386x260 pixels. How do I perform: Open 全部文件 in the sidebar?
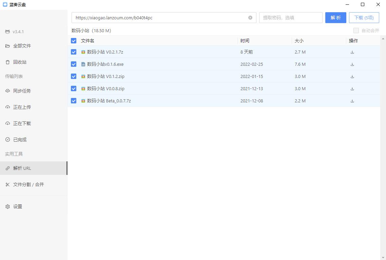[x=22, y=46]
